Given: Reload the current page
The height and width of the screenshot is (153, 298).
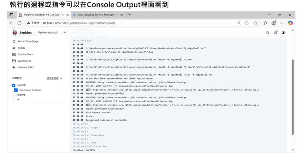Looking at the screenshot, I should coord(19,23).
